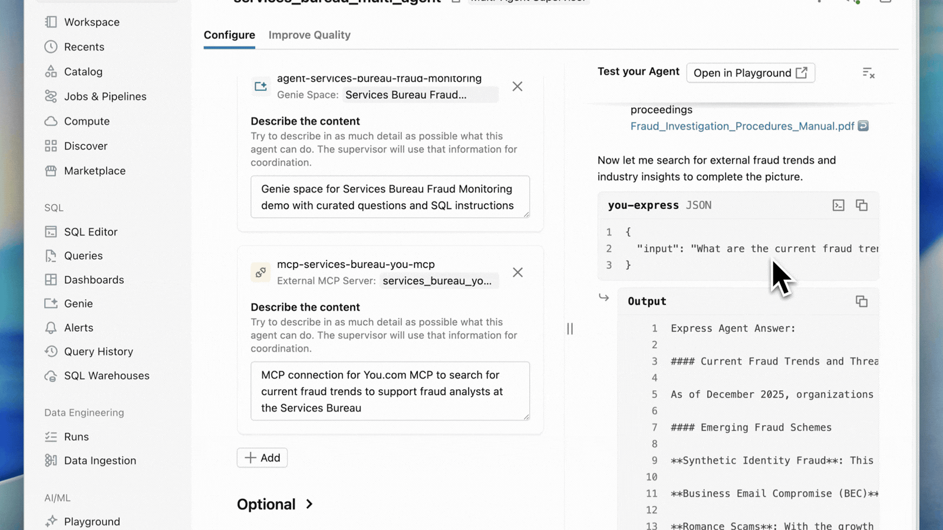This screenshot has width=943, height=530.
Task: Go to Query History
Action: point(98,352)
